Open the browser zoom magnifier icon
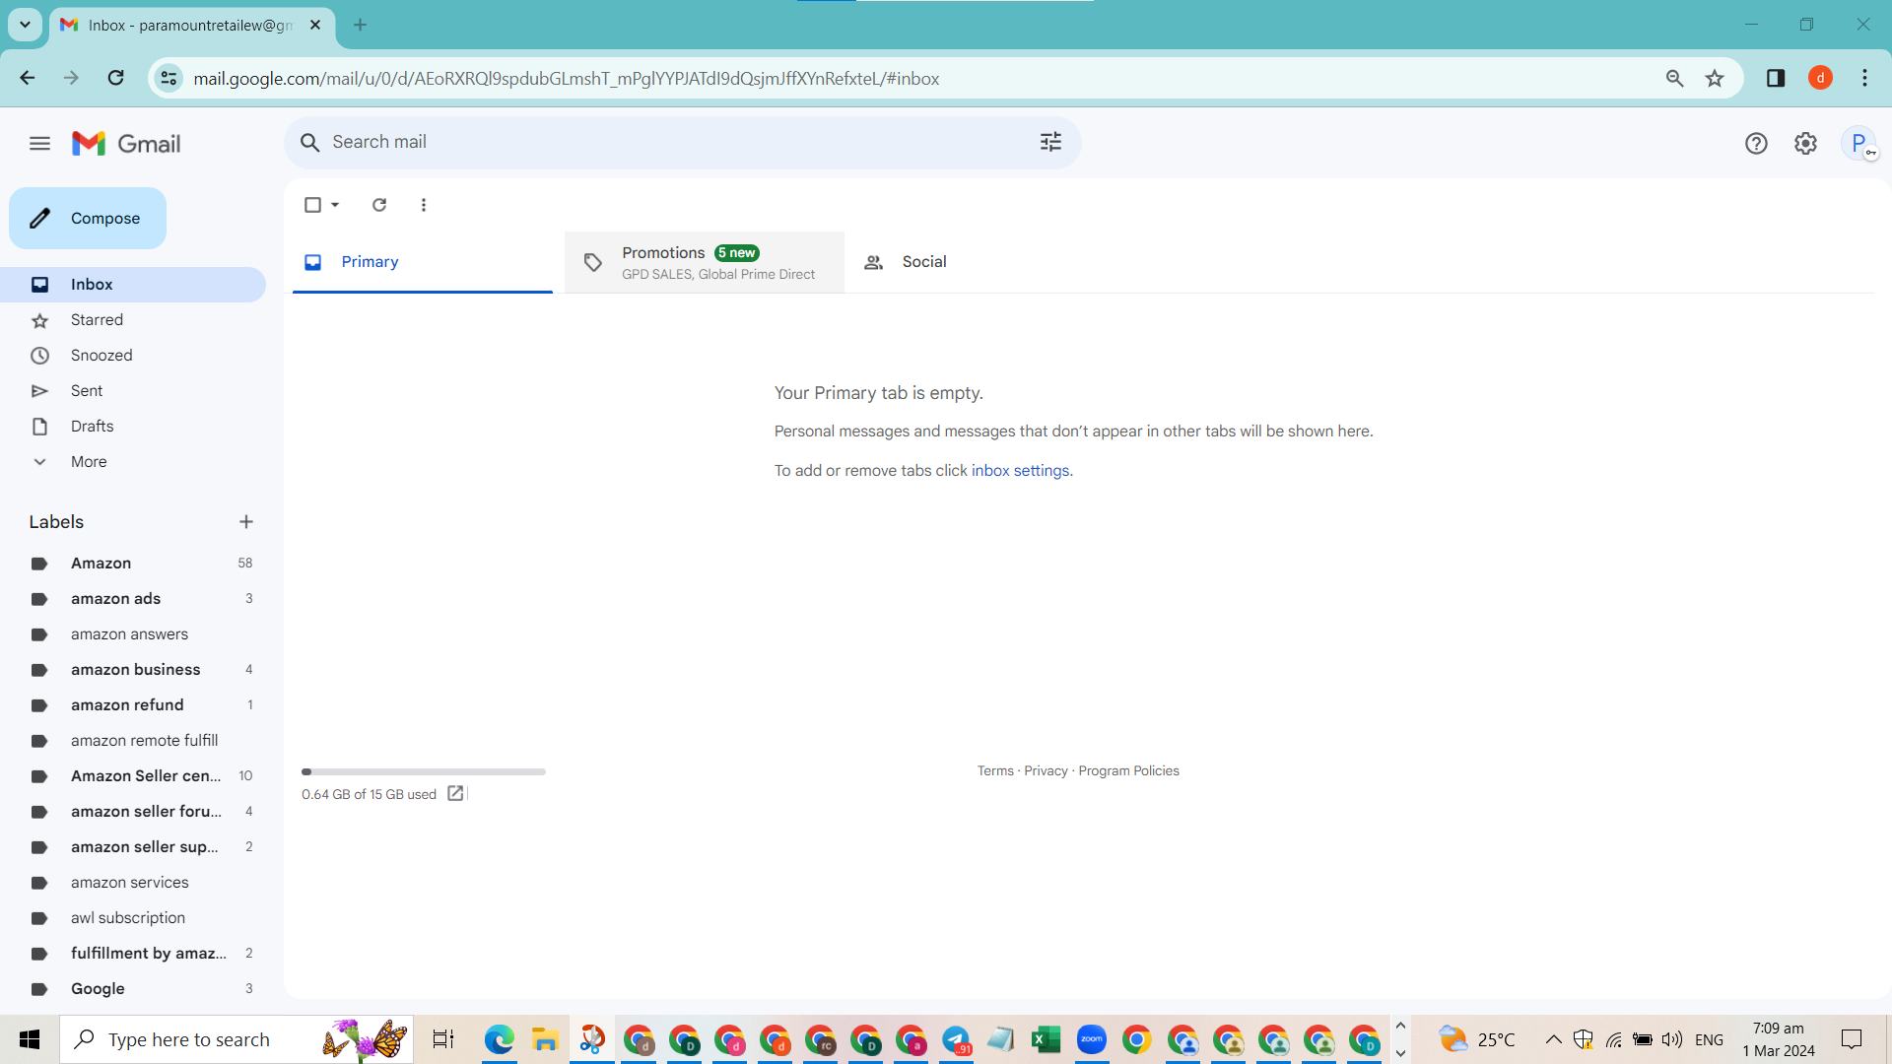 [x=1674, y=78]
